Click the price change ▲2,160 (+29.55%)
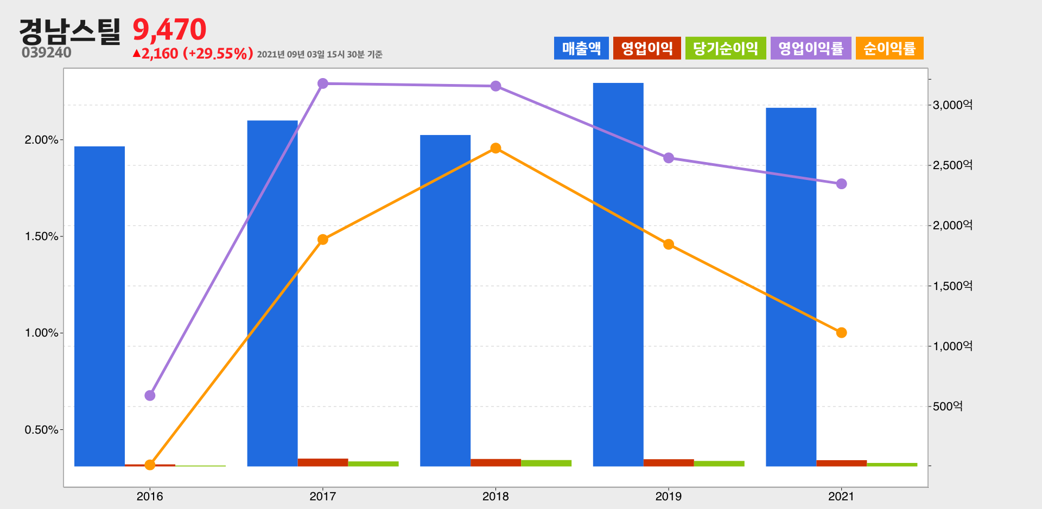The height and width of the screenshot is (509, 1042). (x=193, y=54)
